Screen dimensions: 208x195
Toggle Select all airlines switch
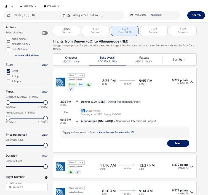(45, 33)
